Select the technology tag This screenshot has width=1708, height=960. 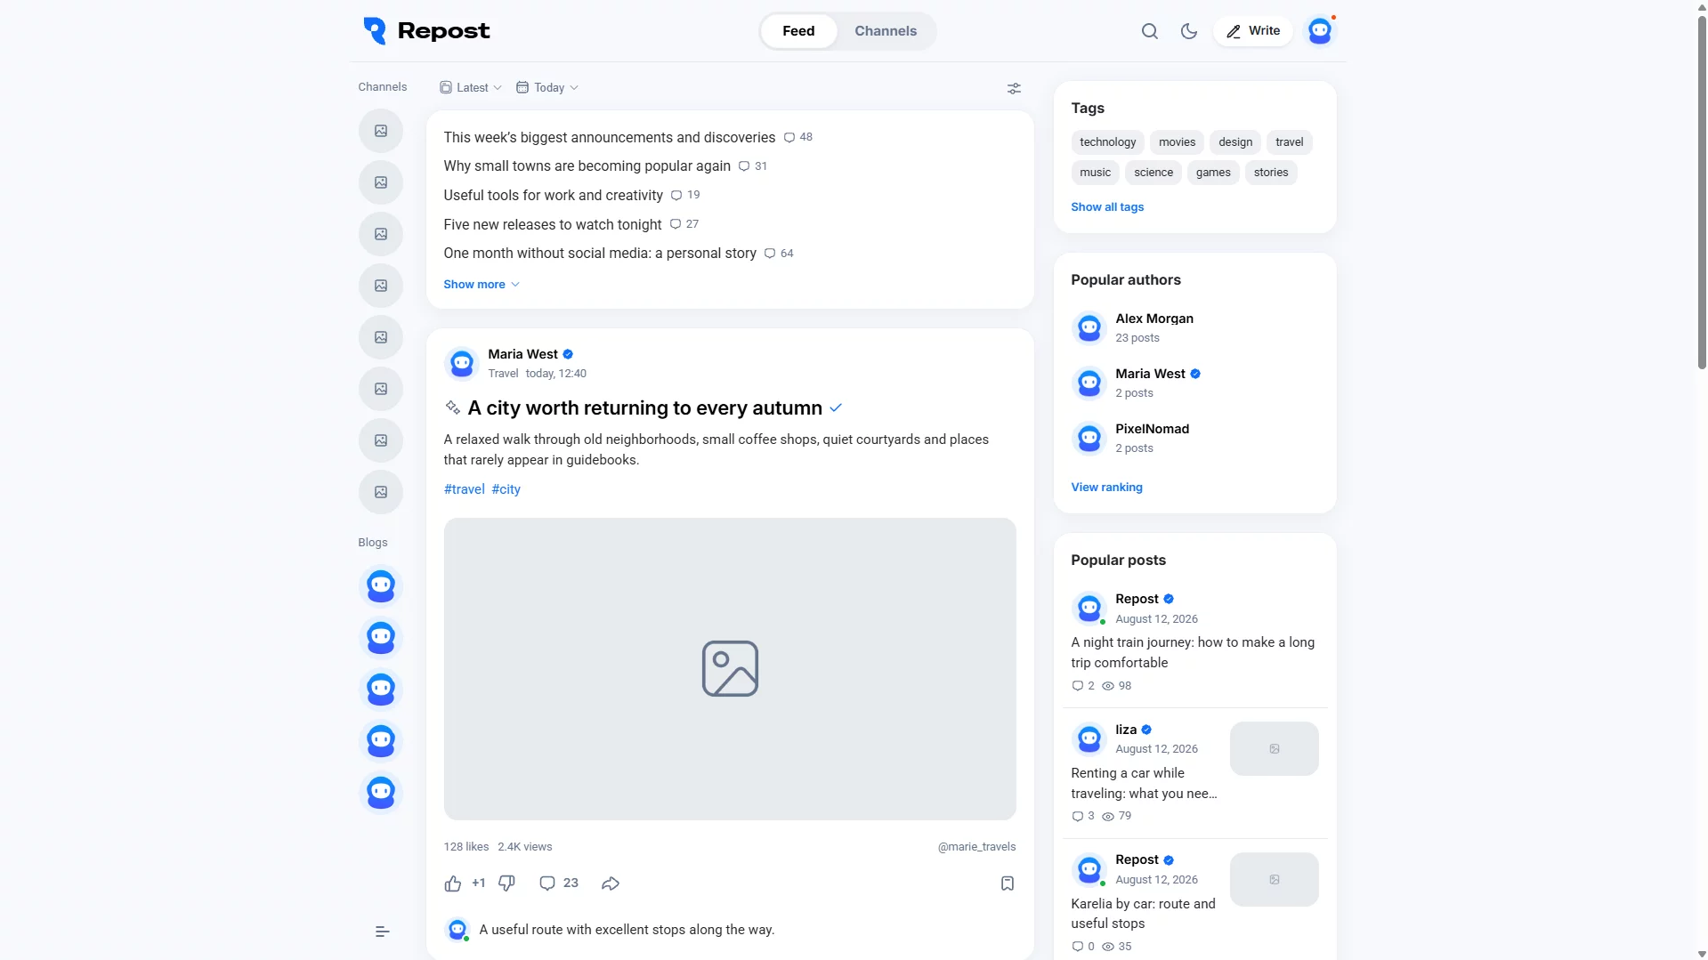1107,142
